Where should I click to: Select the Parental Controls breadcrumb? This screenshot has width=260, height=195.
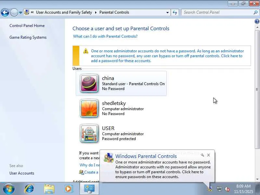pos(114,12)
